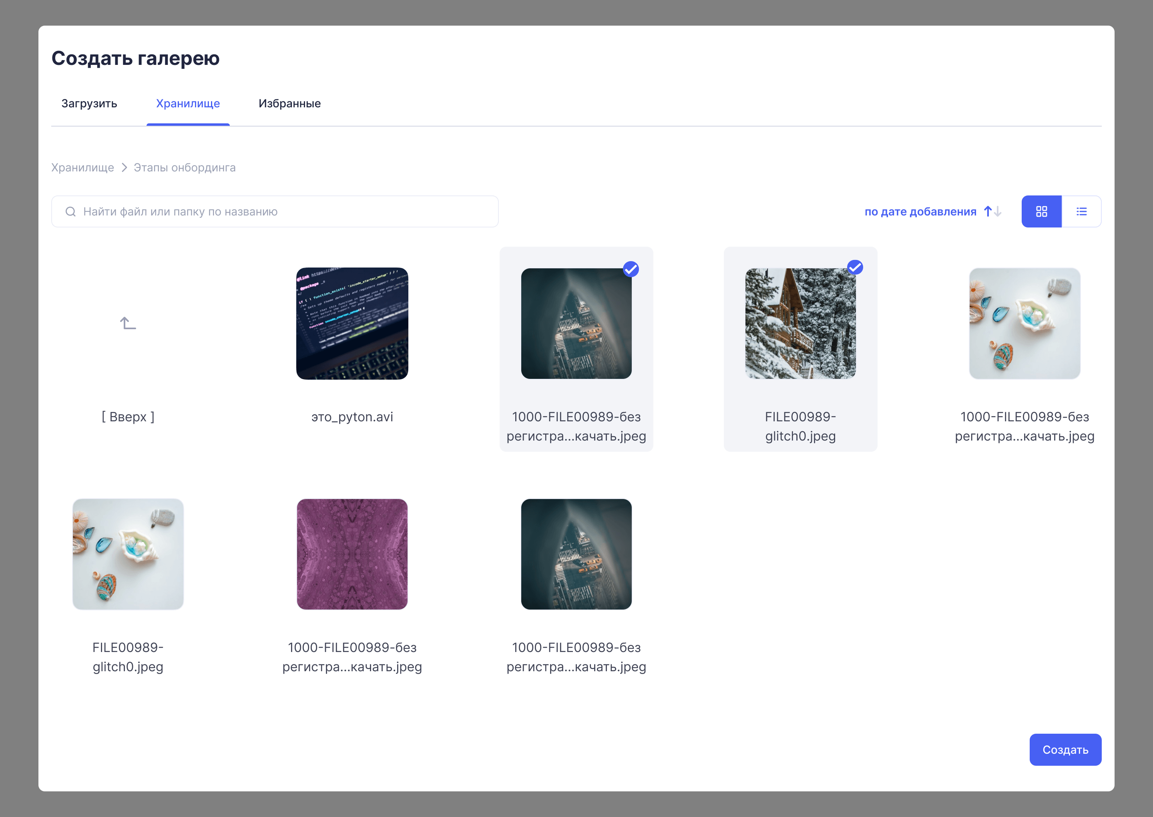Image resolution: width=1153 pixels, height=817 pixels.
Task: Switch to grid view icon
Action: click(x=1041, y=211)
